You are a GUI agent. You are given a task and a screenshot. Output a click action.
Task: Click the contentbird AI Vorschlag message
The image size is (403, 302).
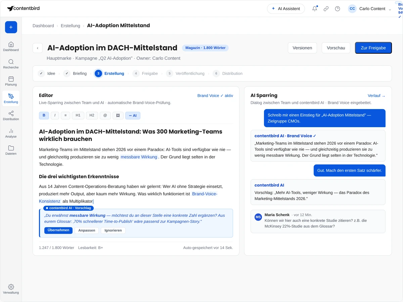(x=318, y=192)
